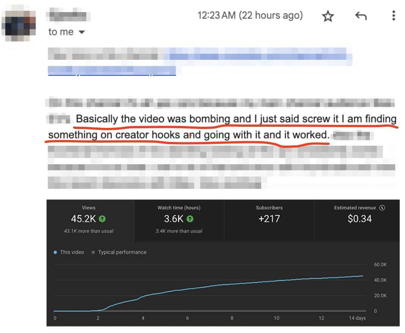Toggle the "This video" legend item

coord(69,252)
